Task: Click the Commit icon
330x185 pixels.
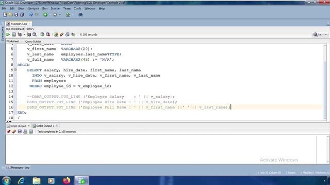Action: (42, 34)
